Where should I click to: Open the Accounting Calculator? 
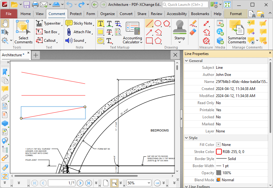pos(133,32)
